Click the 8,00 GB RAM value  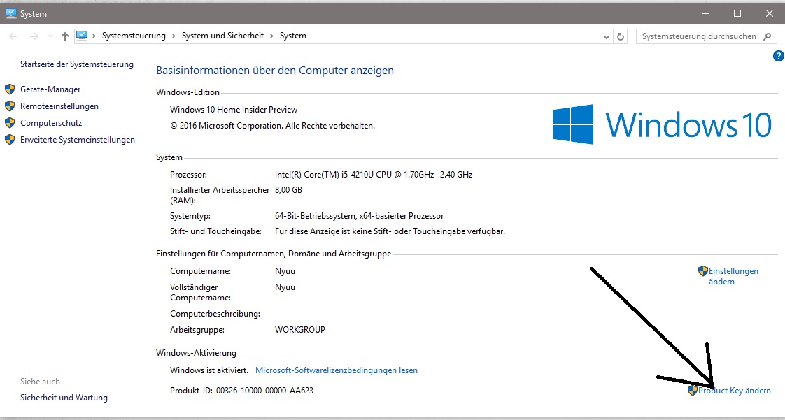pos(289,191)
